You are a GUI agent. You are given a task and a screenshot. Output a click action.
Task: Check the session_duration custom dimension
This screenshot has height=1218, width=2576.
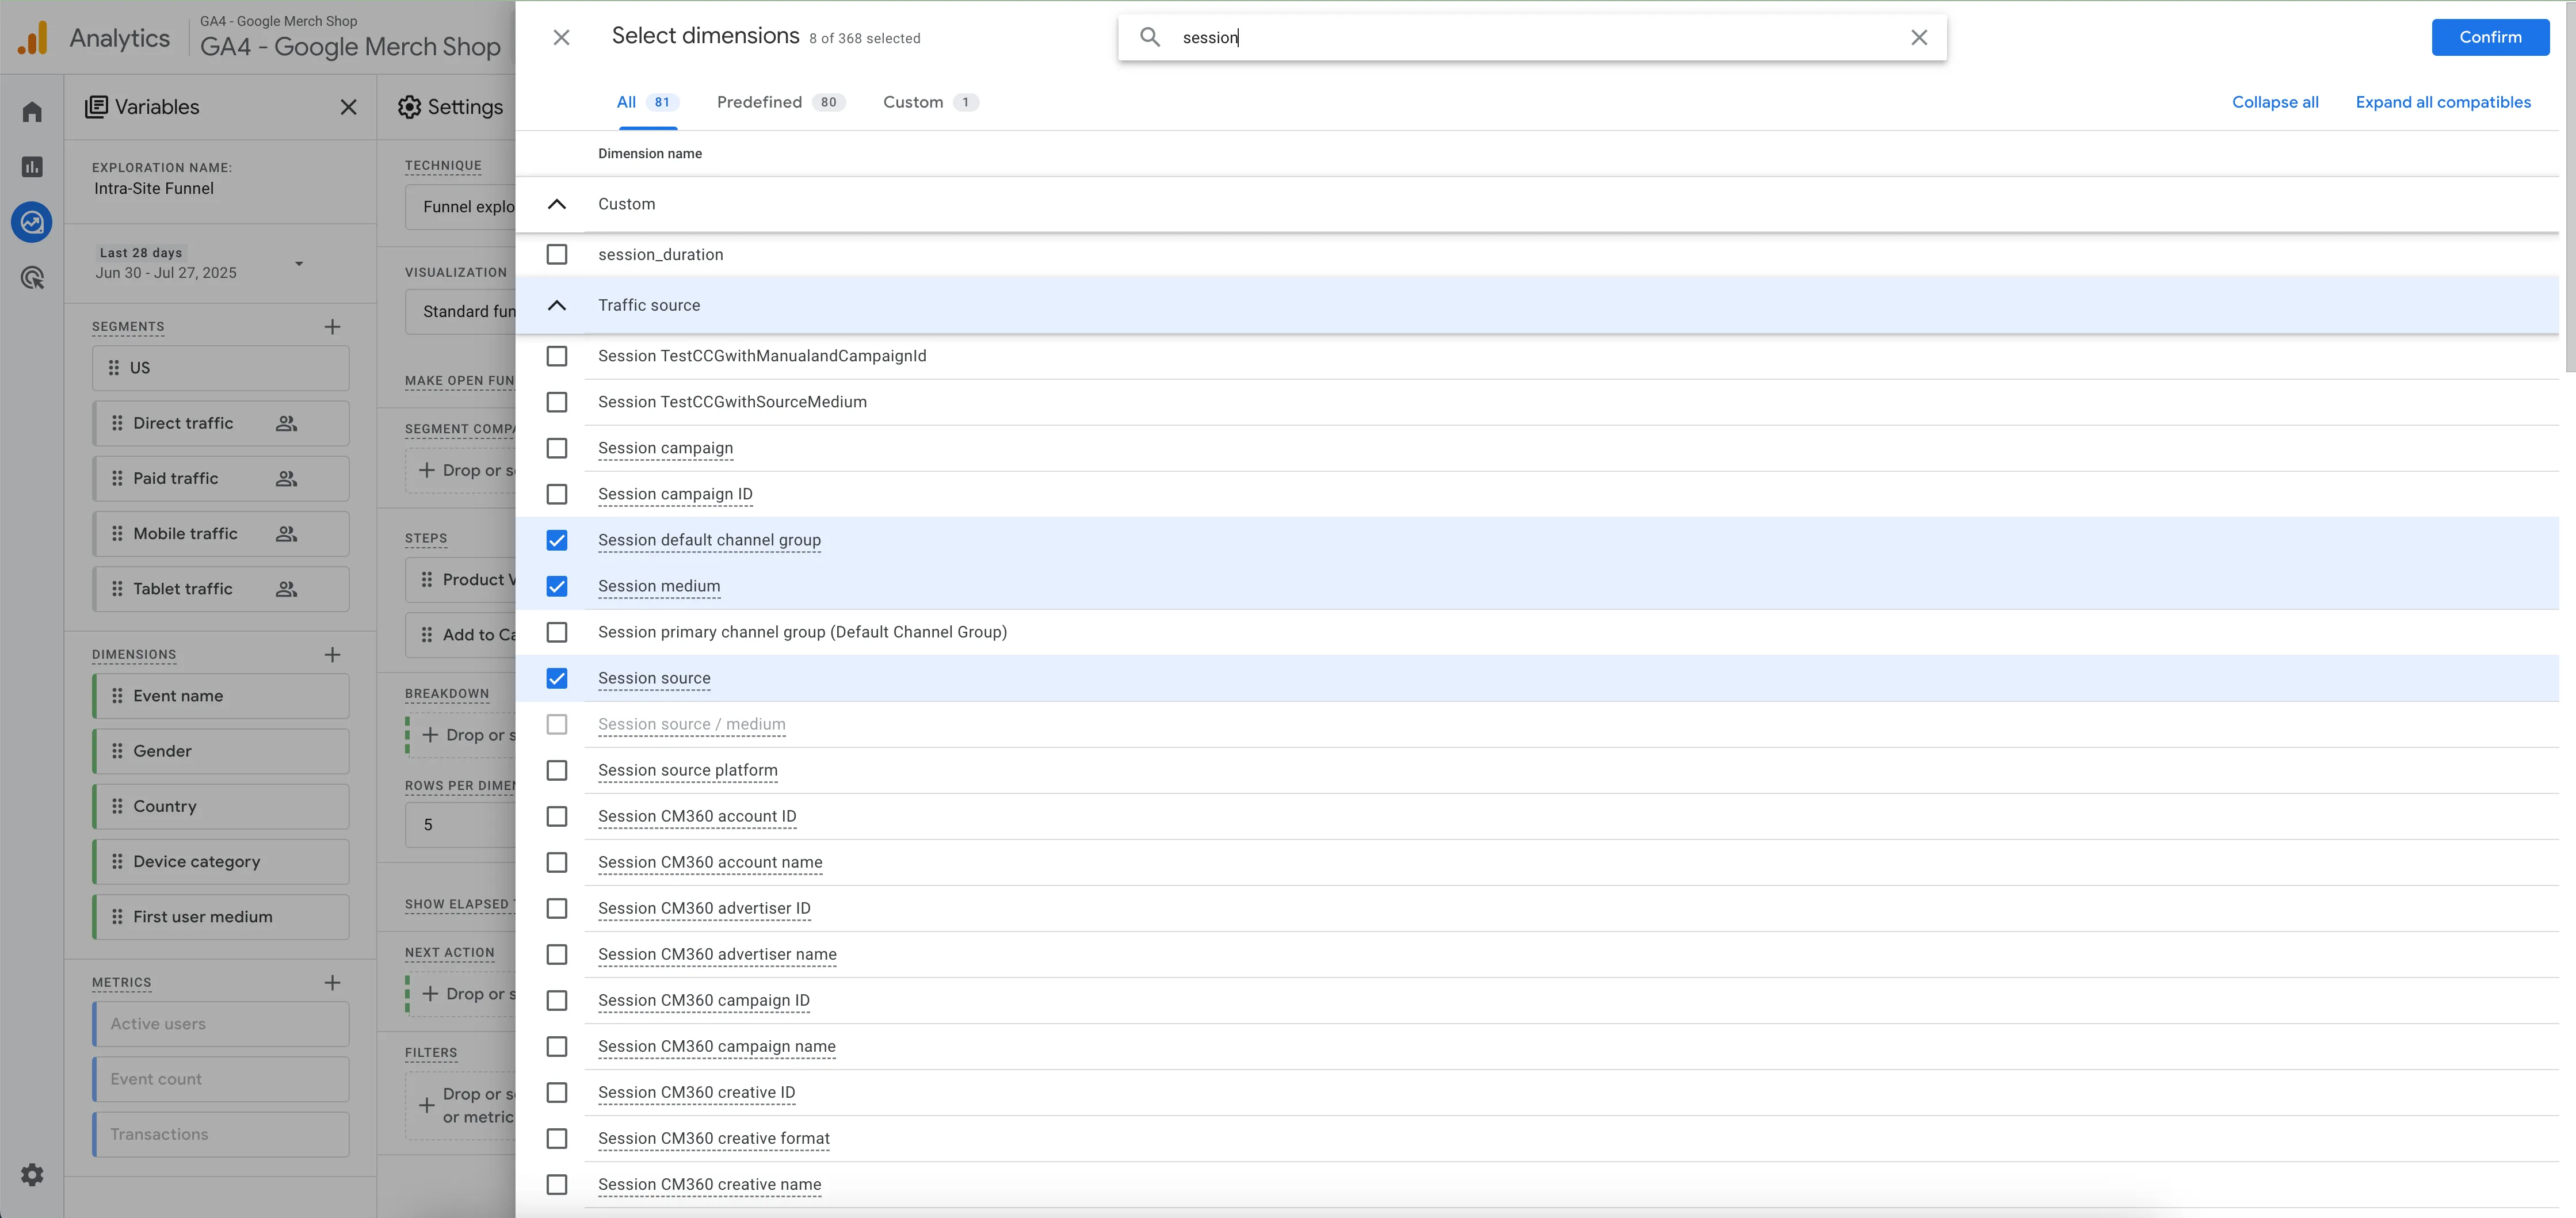tap(557, 255)
